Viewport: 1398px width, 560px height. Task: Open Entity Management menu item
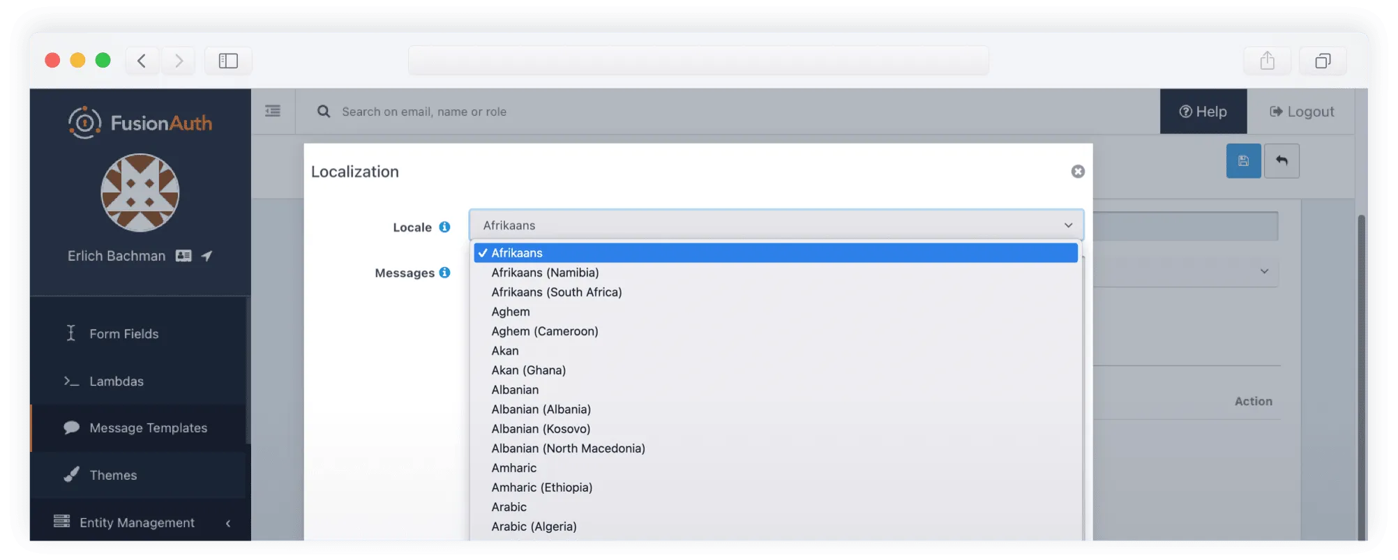tap(137, 522)
